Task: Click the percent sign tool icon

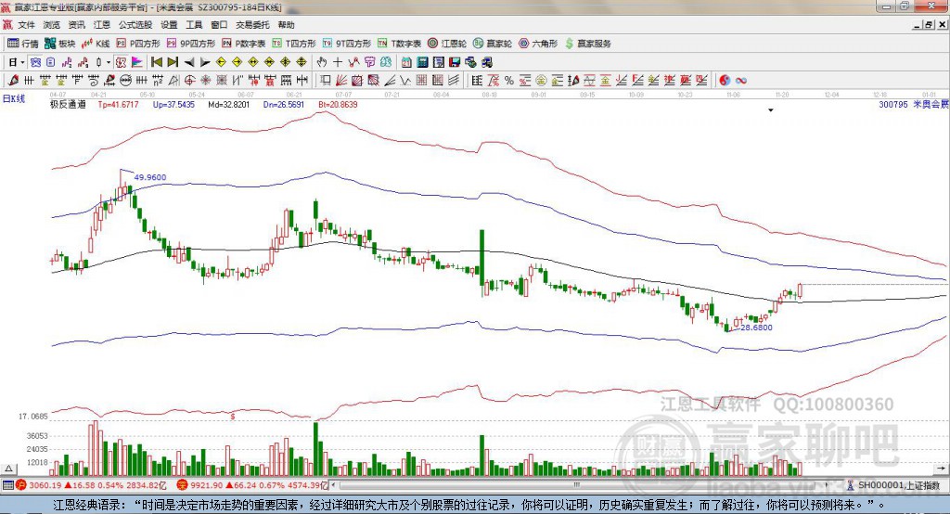Action: 509,80
